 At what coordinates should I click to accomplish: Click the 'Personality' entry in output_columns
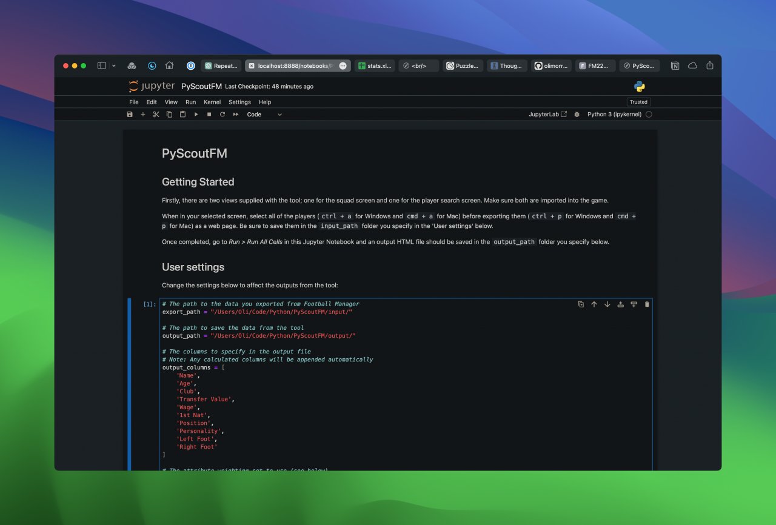coord(199,431)
